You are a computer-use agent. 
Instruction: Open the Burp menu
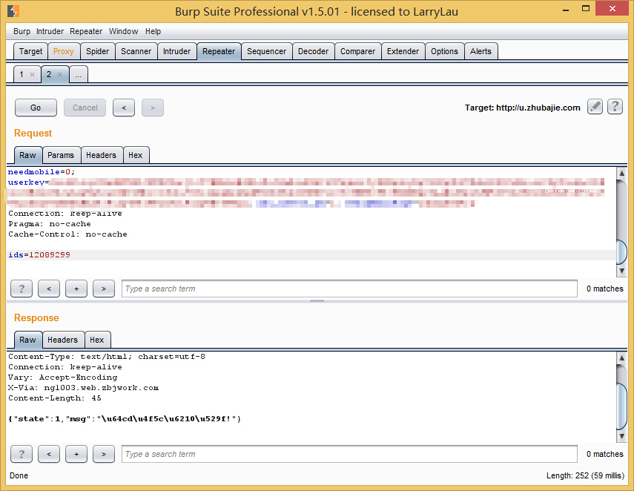click(x=22, y=31)
